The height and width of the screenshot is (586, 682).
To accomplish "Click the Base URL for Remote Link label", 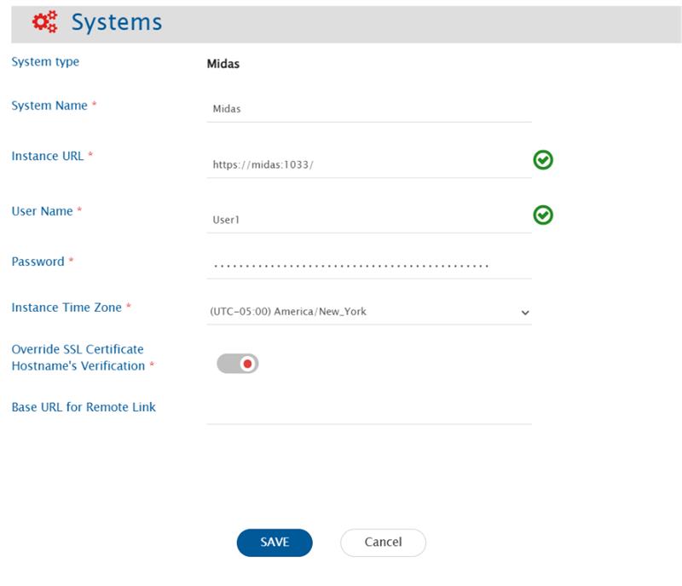I will point(84,407).
